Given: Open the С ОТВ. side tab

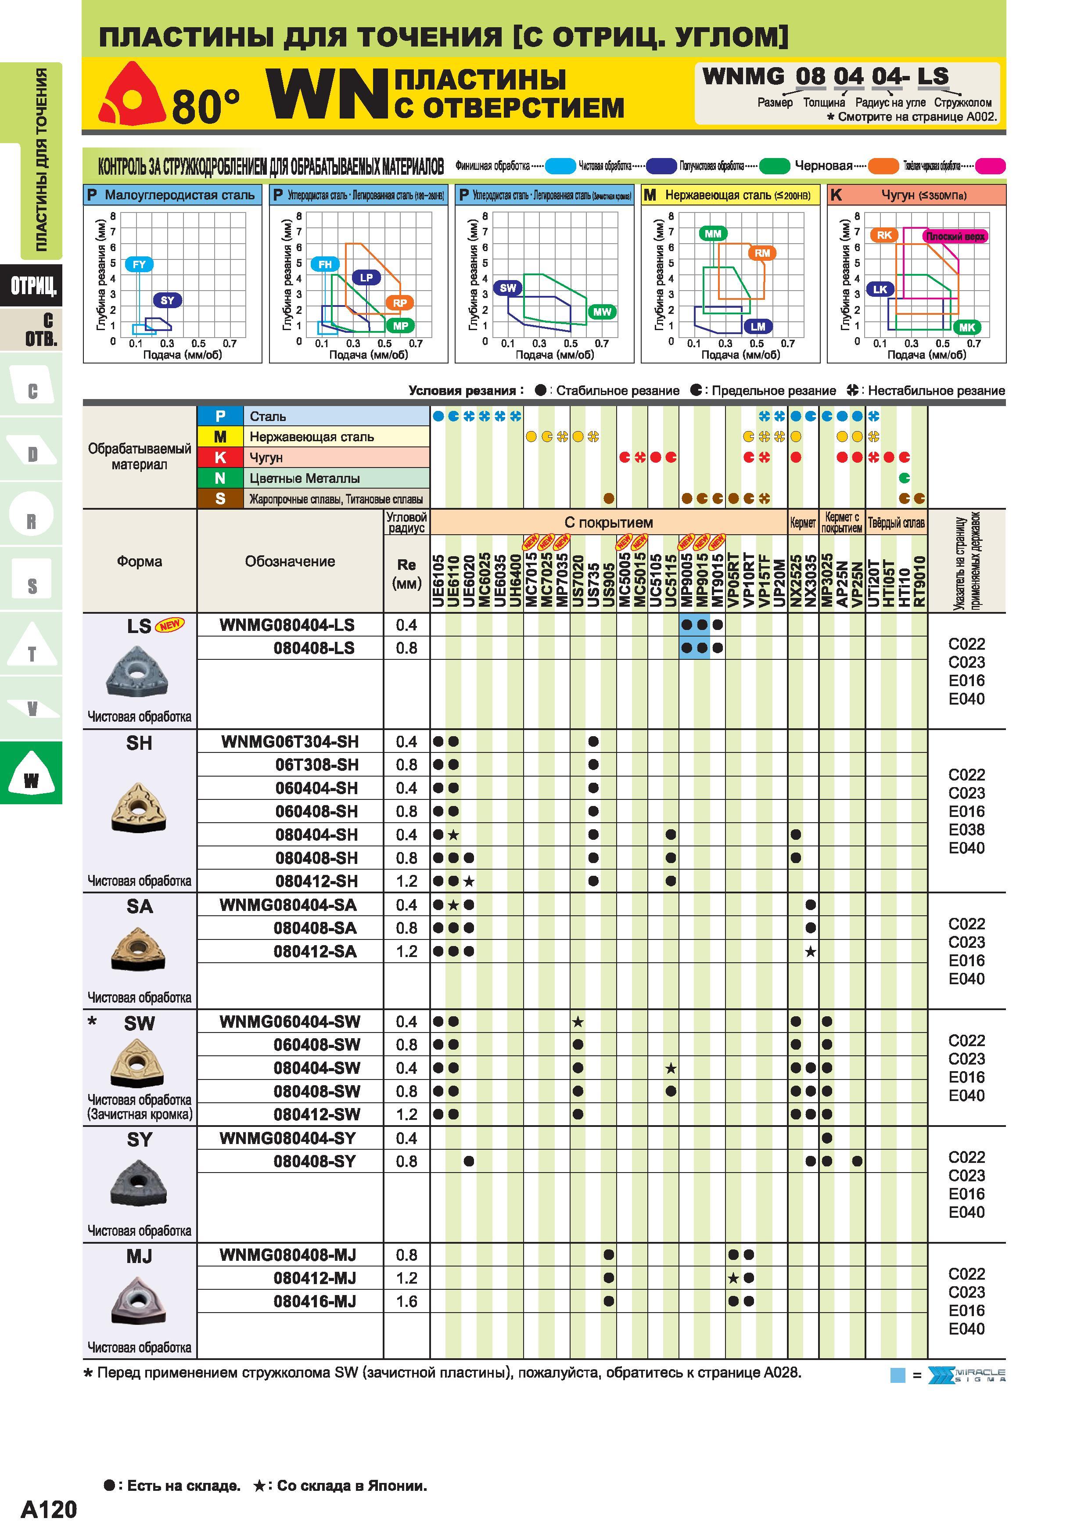Looking at the screenshot, I should point(32,329).
